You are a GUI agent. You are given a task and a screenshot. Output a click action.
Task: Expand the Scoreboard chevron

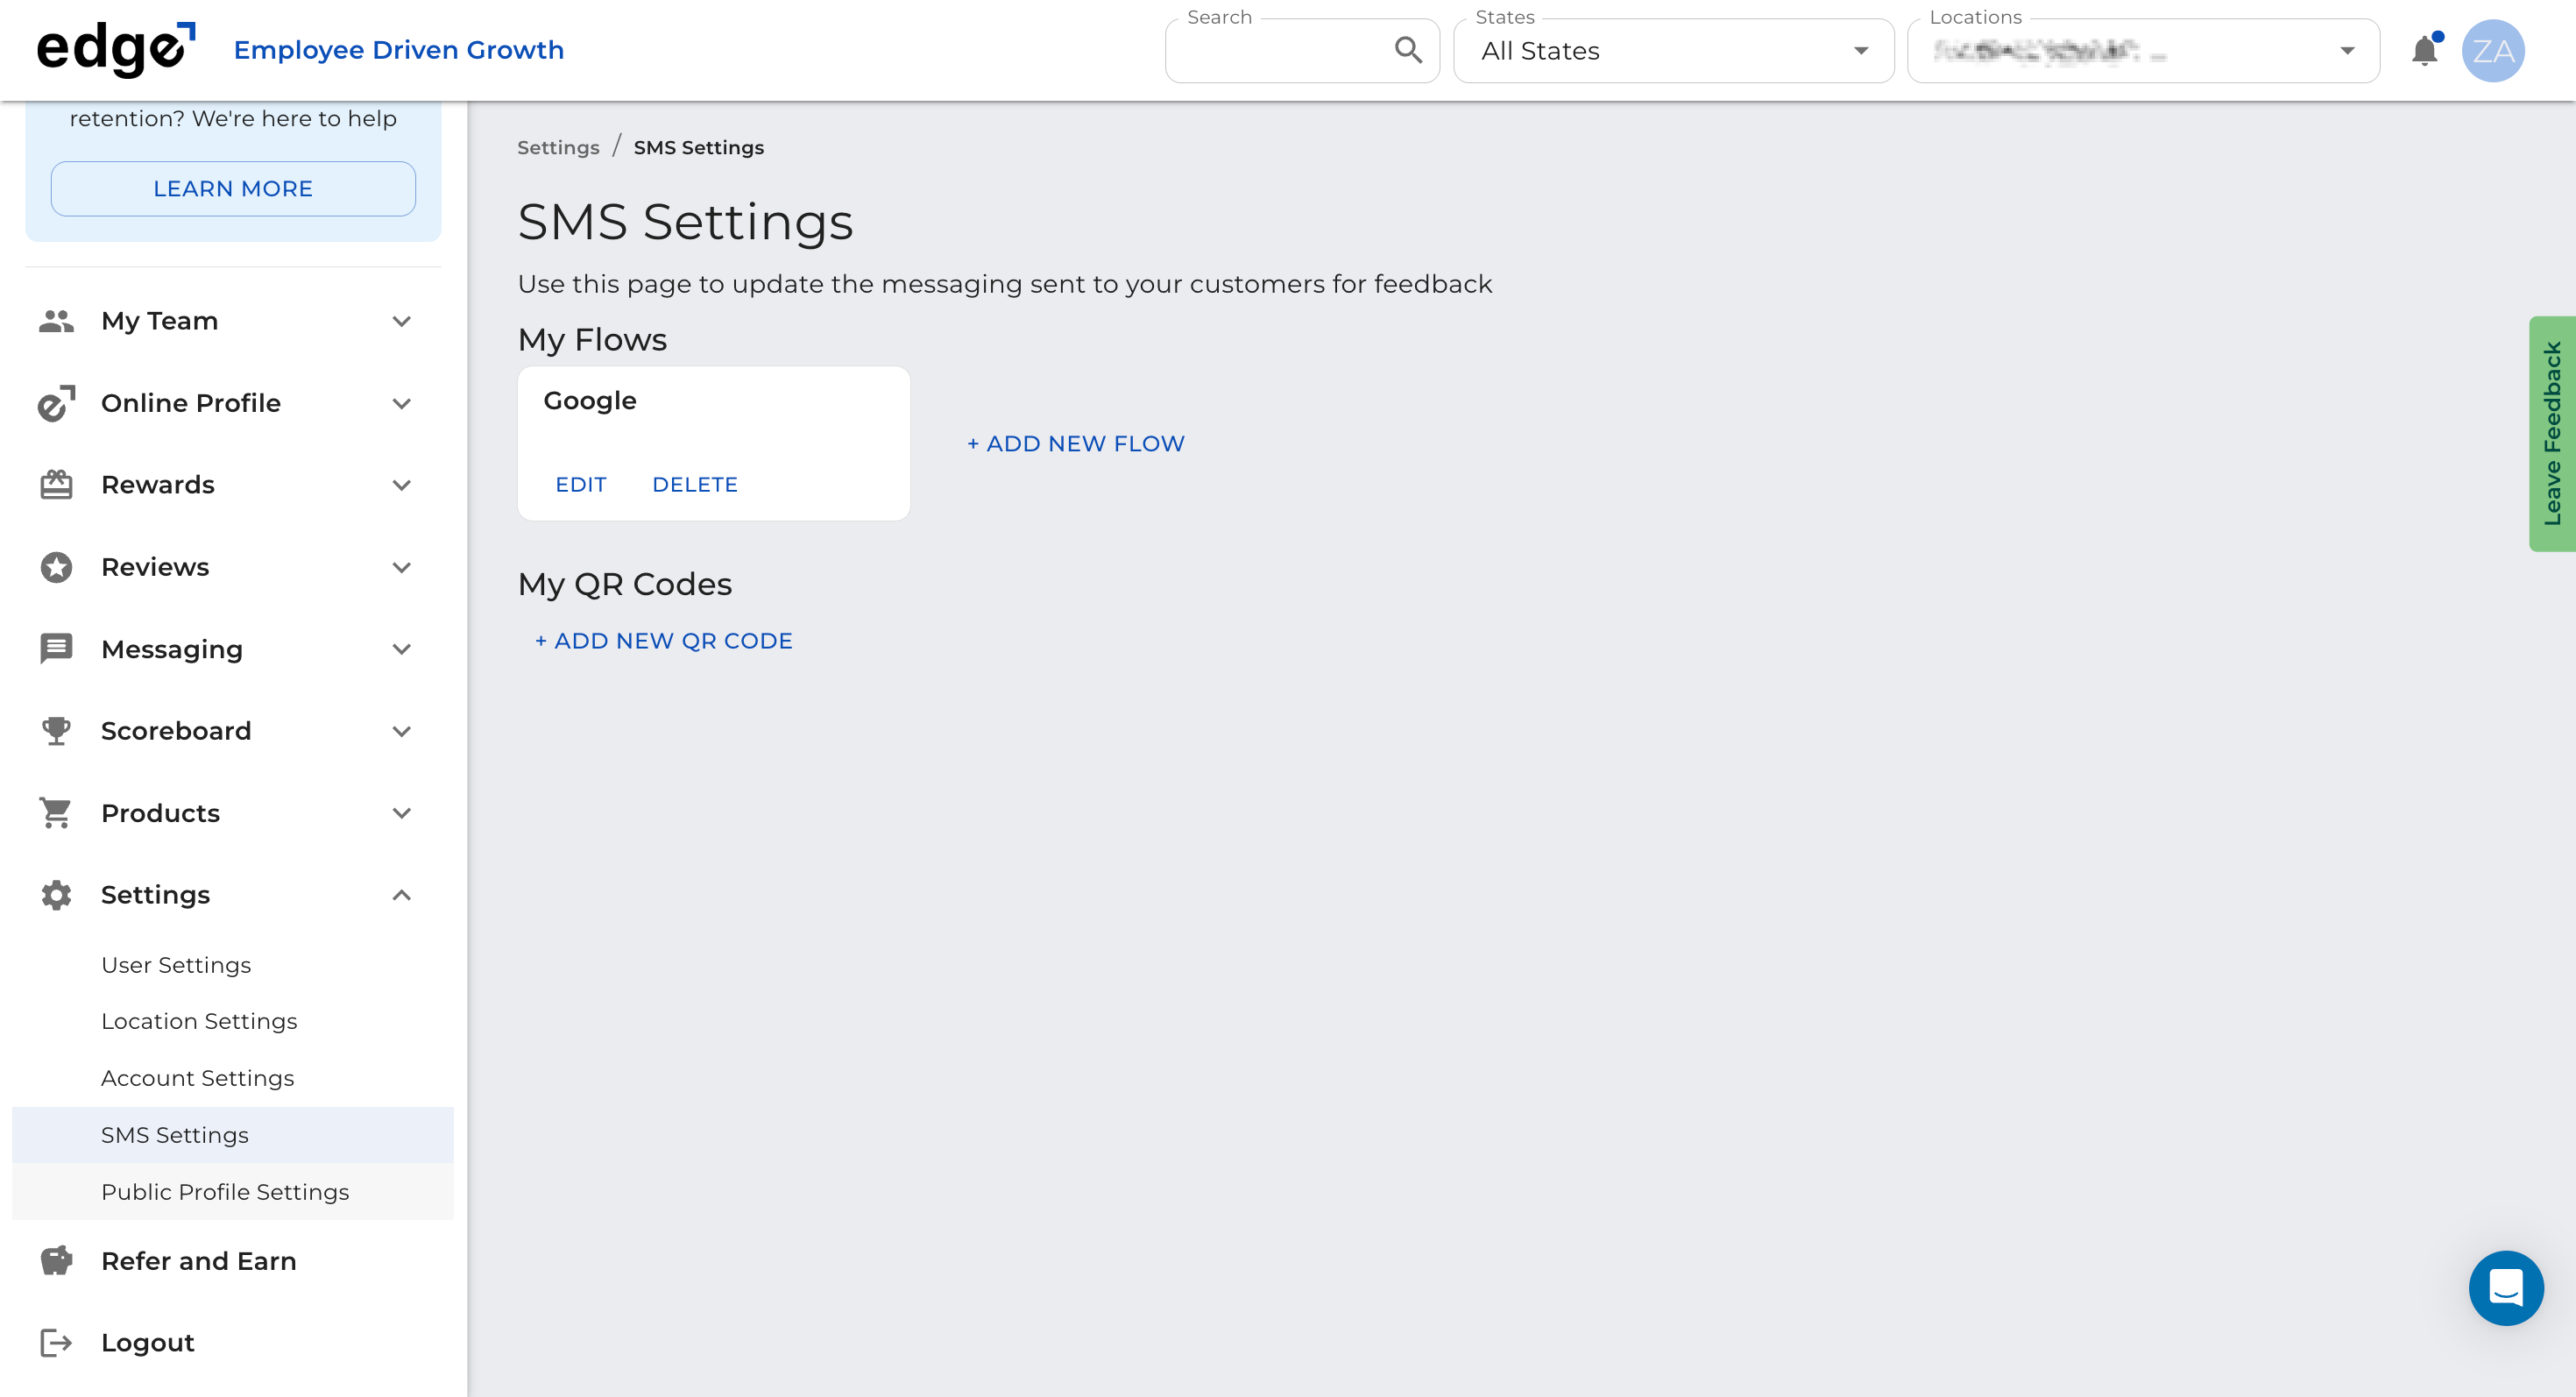click(402, 732)
